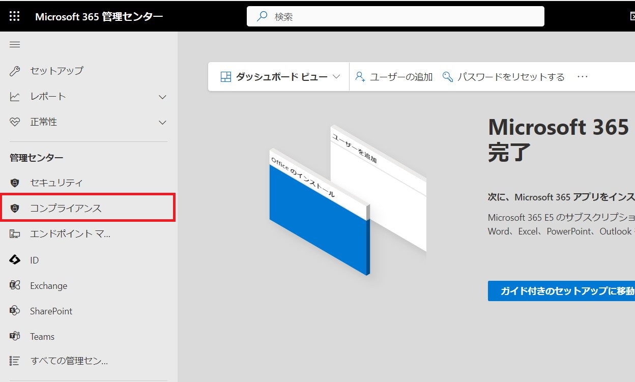The height and width of the screenshot is (382, 635).
Task: Click the ダッシュボード ビュー grid icon
Action: [225, 77]
